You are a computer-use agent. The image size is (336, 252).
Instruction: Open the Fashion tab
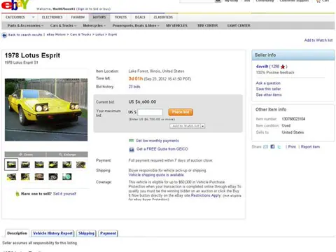pyautogui.click(x=78, y=17)
